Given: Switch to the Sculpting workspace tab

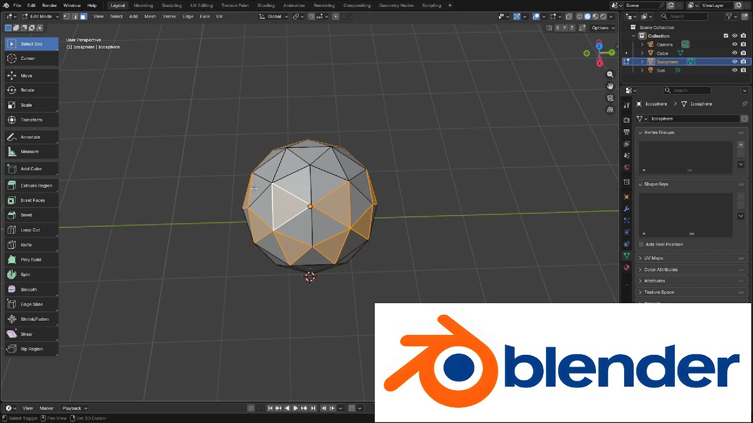Looking at the screenshot, I should [x=172, y=5].
